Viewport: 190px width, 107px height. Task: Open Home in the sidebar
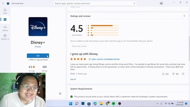pyautogui.click(x=5, y=11)
